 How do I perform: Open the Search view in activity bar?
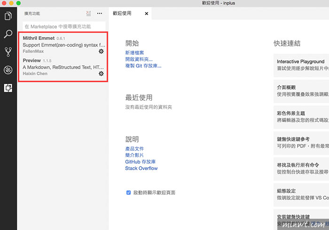pyautogui.click(x=8, y=34)
